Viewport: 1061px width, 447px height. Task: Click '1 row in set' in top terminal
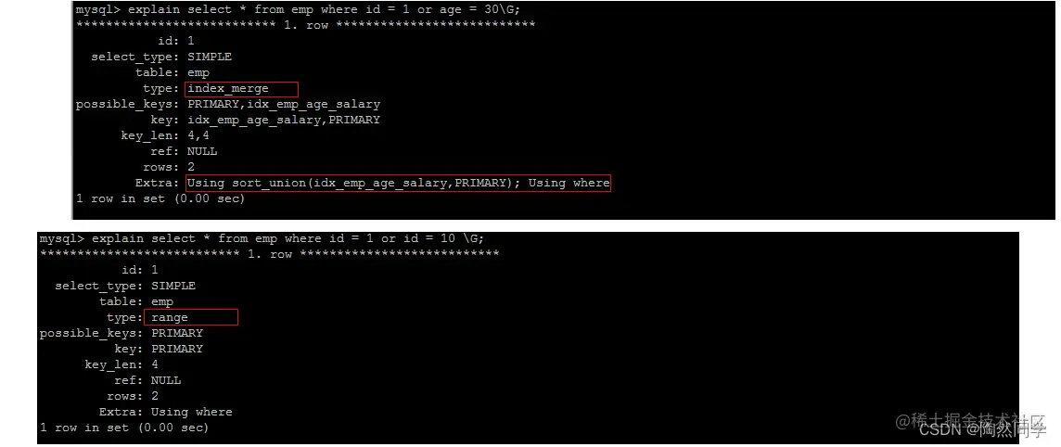tap(160, 198)
